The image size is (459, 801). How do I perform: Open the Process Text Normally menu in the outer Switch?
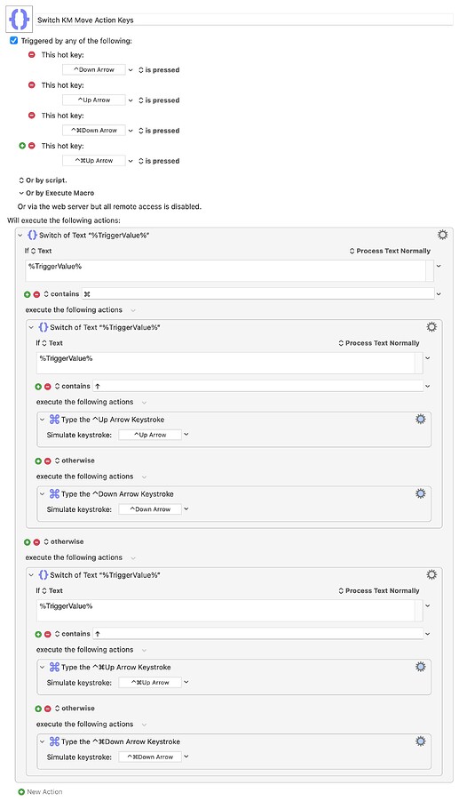coord(390,251)
